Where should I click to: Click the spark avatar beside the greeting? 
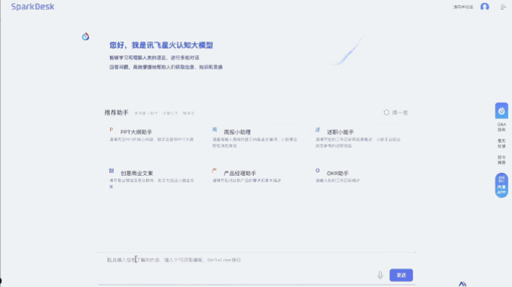86,36
